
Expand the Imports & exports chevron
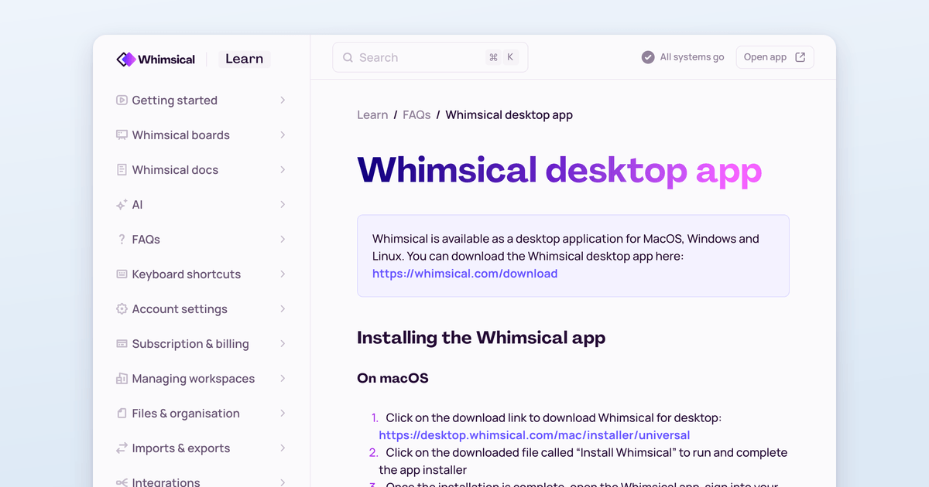pyautogui.click(x=283, y=448)
